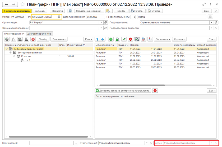Viewport: 222px width, 147px height.
Task: Open calendar picker next to document date
Action: (59, 17)
